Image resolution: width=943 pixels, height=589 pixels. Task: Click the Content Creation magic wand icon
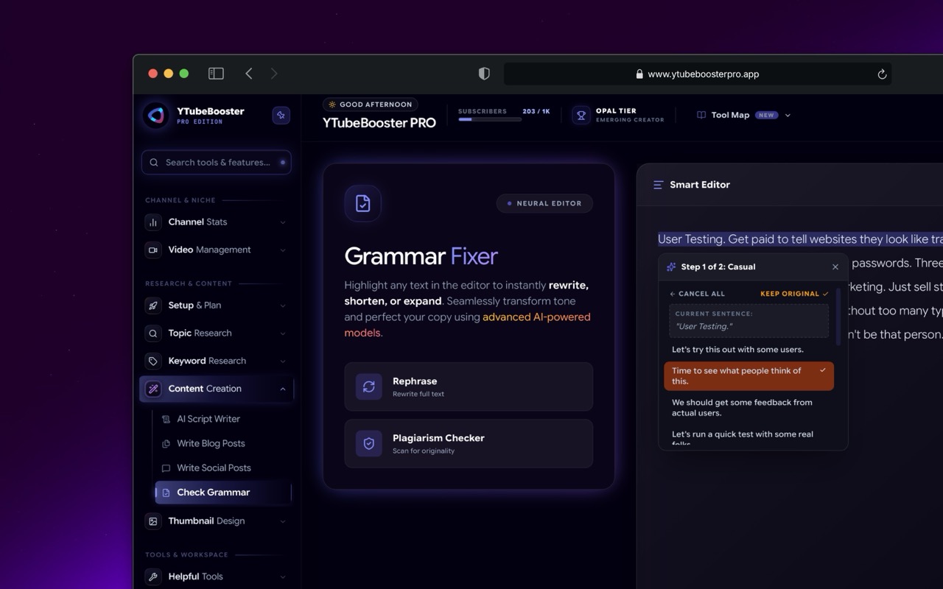(x=153, y=389)
